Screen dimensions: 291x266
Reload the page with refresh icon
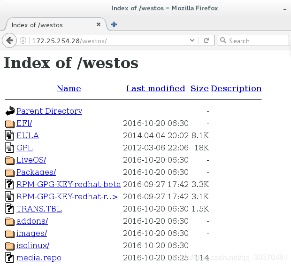click(x=206, y=40)
